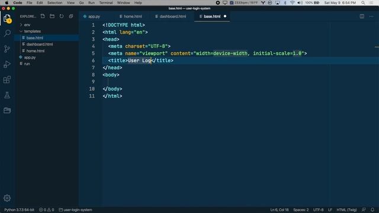The height and width of the screenshot is (213, 379).
Task: Open the notifications bell in status bar
Action: pyautogui.click(x=372, y=209)
